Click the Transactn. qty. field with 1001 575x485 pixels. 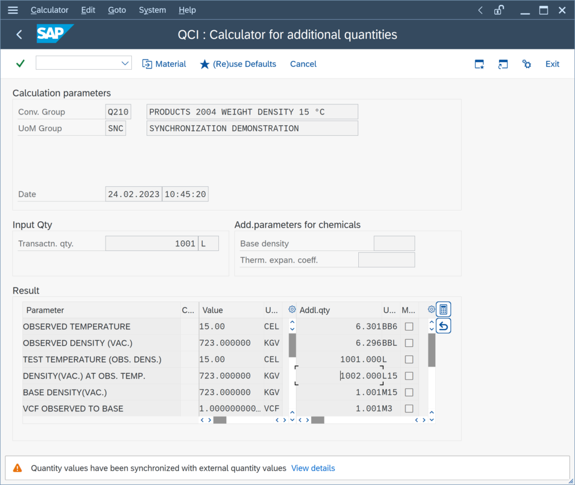pyautogui.click(x=152, y=244)
